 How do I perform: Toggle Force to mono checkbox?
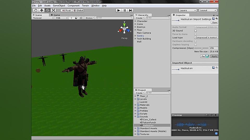(x=196, y=34)
